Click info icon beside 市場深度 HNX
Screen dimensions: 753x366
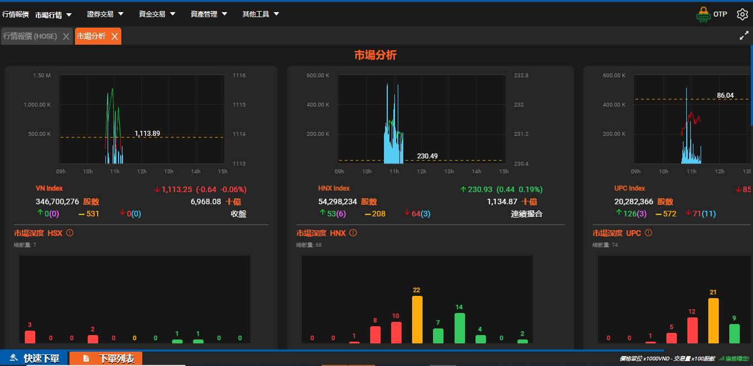(353, 233)
